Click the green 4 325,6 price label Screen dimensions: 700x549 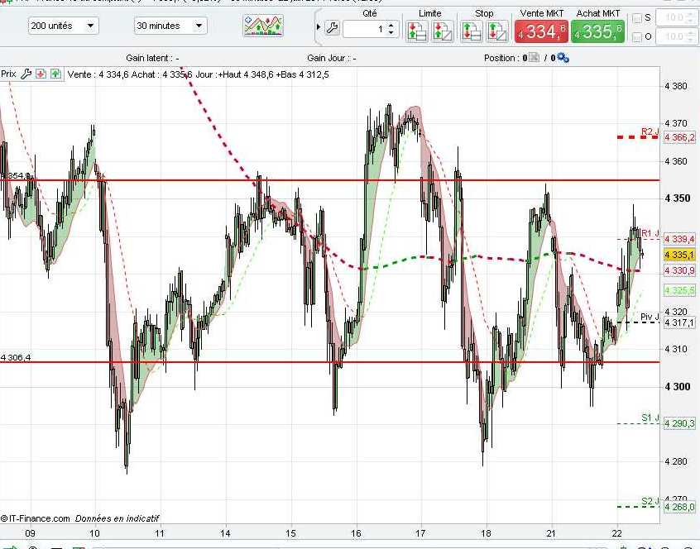click(x=679, y=291)
